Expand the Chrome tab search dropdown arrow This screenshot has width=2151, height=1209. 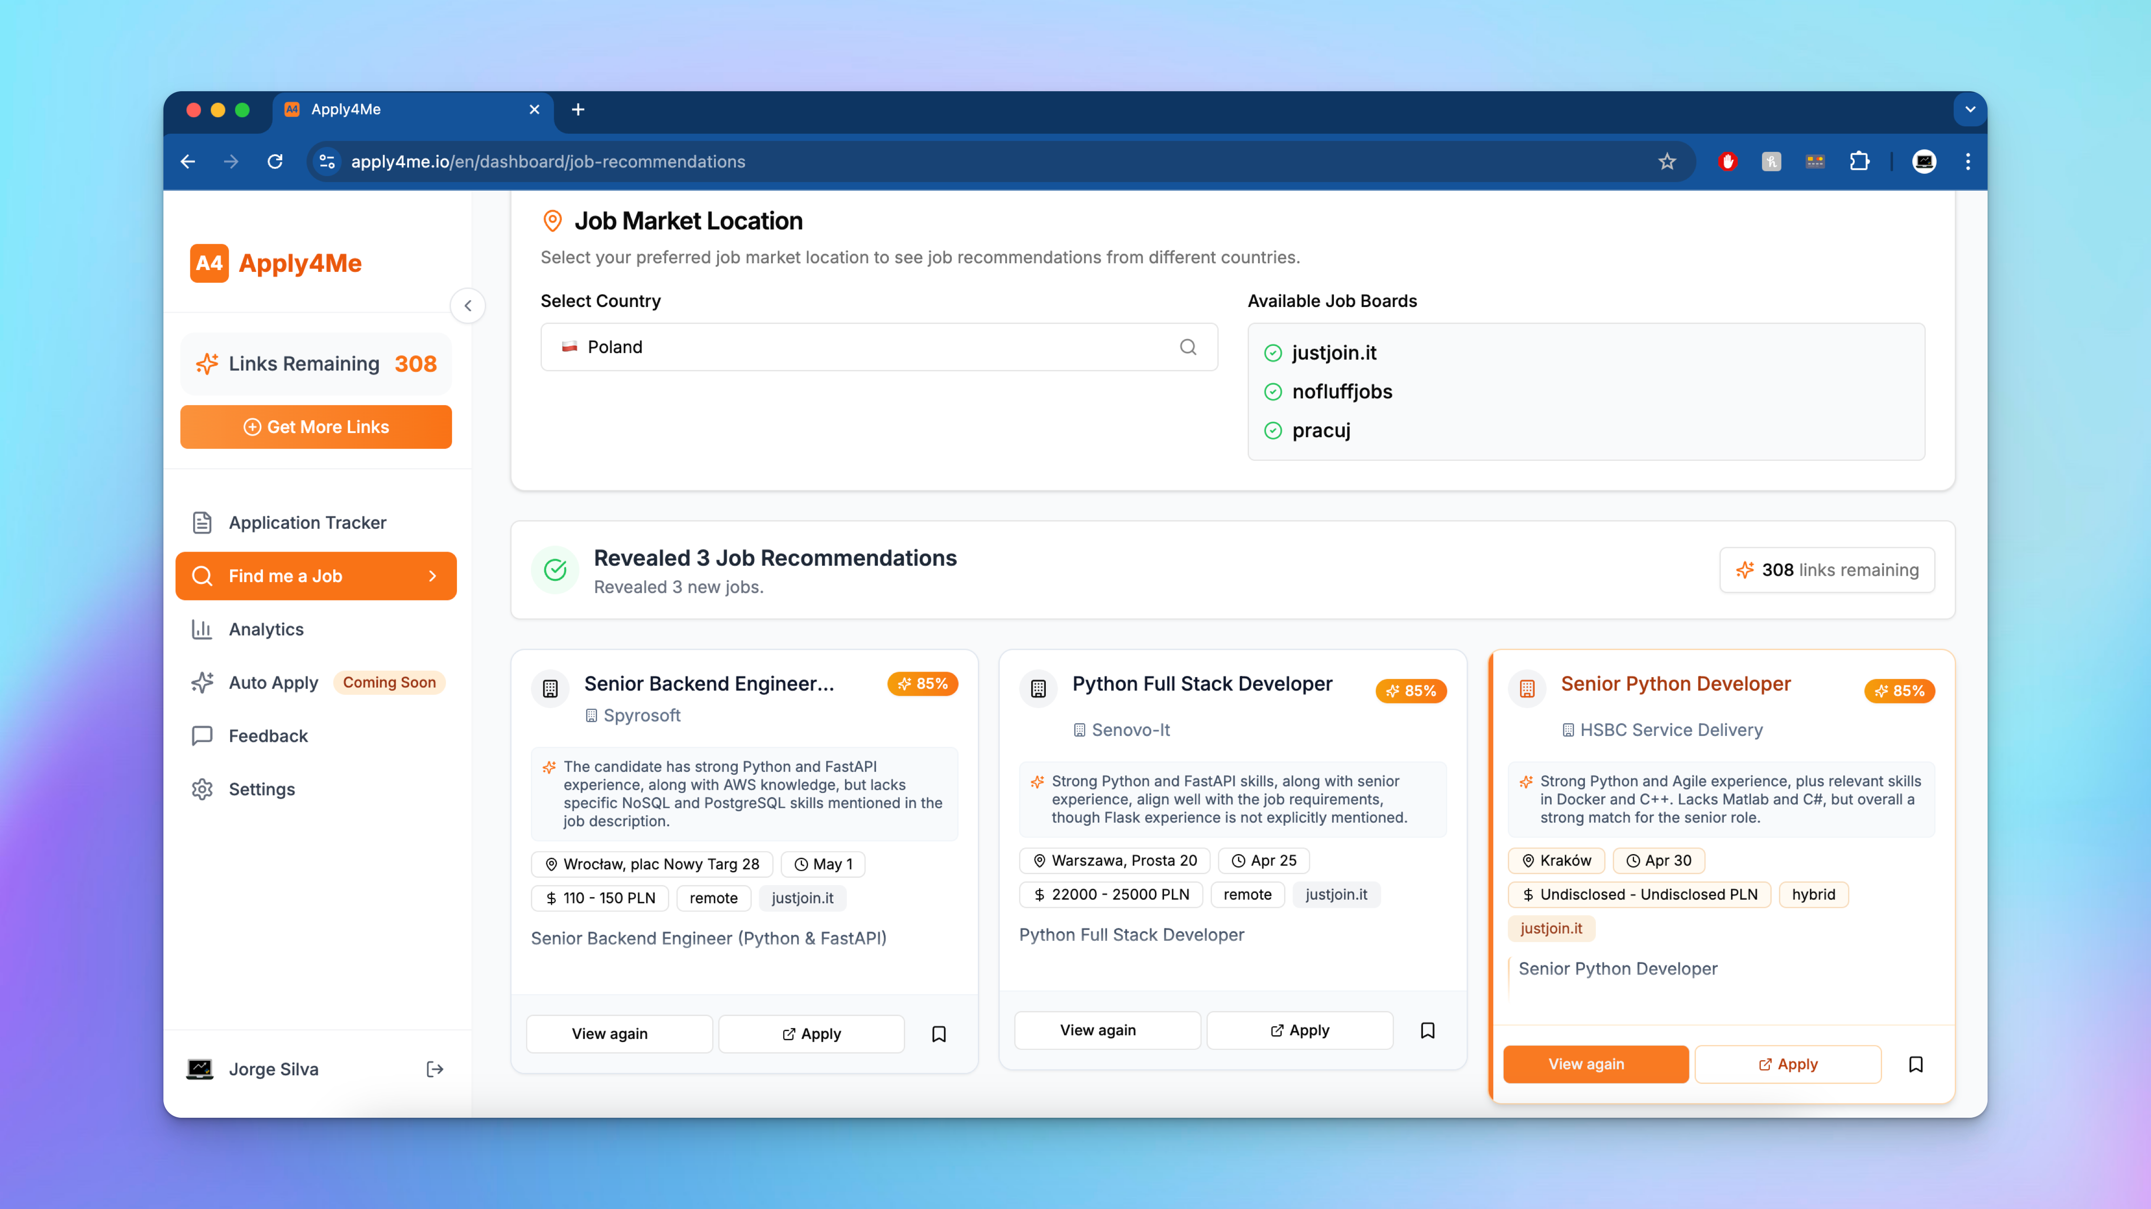1970,109
